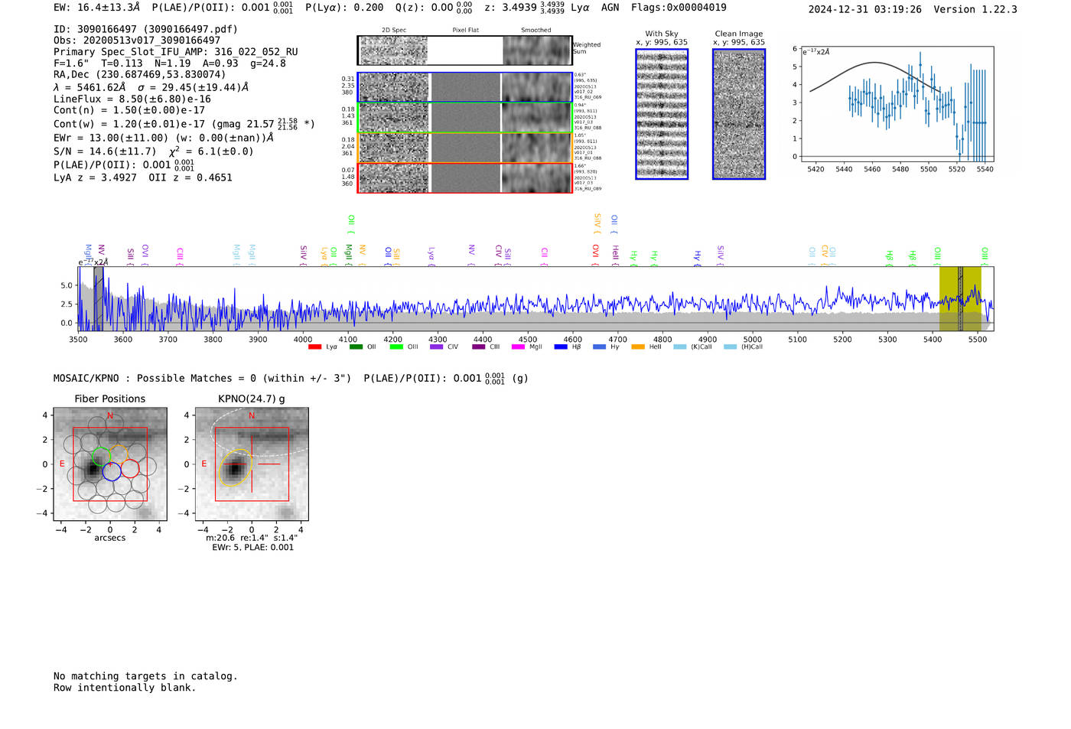Viewport: 1071px width, 729px height.
Task: Click the 'Version 1.22.3' text
Action: pyautogui.click(x=976, y=10)
